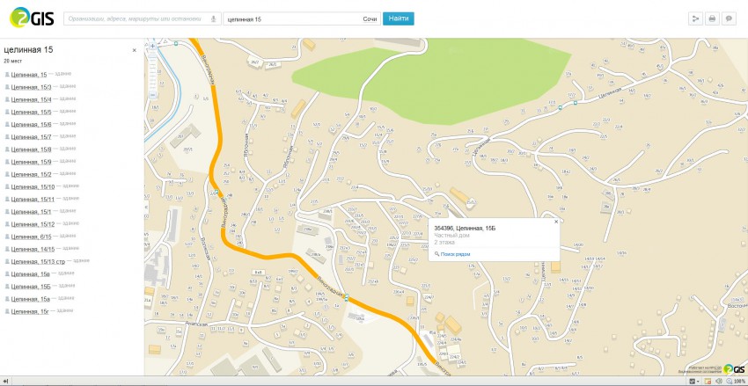Zoom out with the map minus button
The height and width of the screenshot is (386, 748).
pos(153,95)
